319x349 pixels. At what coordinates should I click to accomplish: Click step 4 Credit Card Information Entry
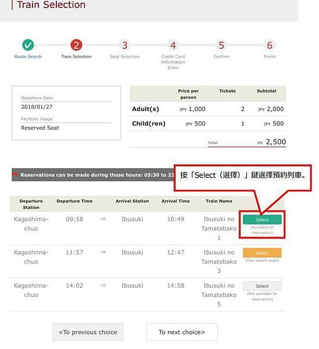pos(173,45)
